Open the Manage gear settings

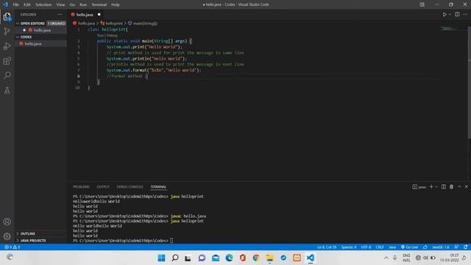click(x=7, y=236)
